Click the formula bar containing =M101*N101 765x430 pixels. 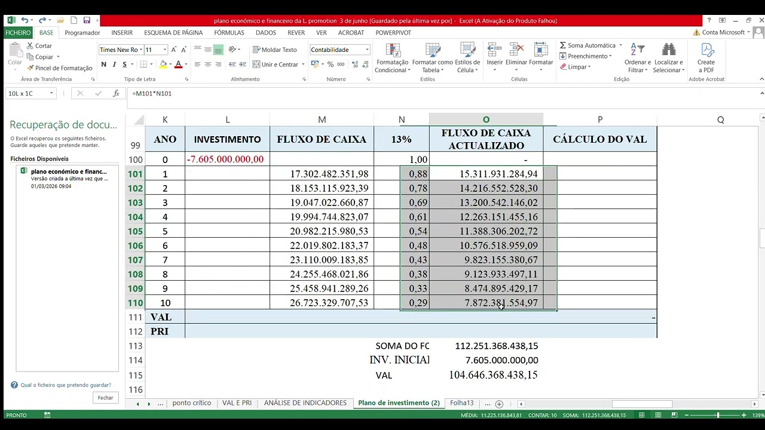[x=442, y=93]
